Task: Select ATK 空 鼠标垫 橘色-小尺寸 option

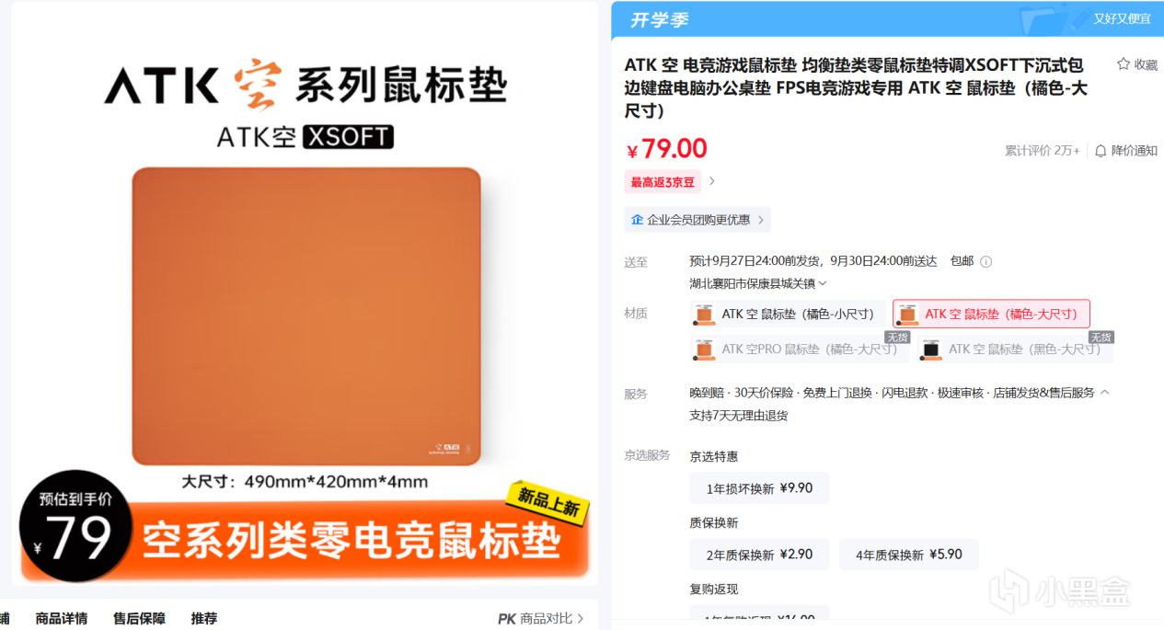Action: click(x=788, y=314)
